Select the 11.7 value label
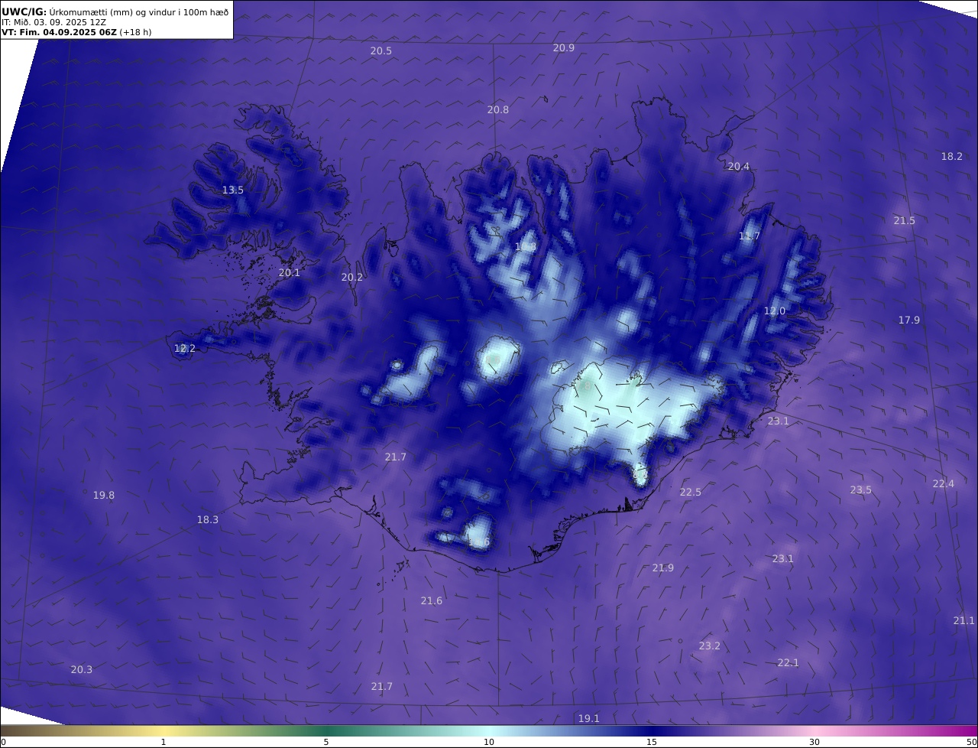Screen dimensions: 978x748 click(x=750, y=236)
